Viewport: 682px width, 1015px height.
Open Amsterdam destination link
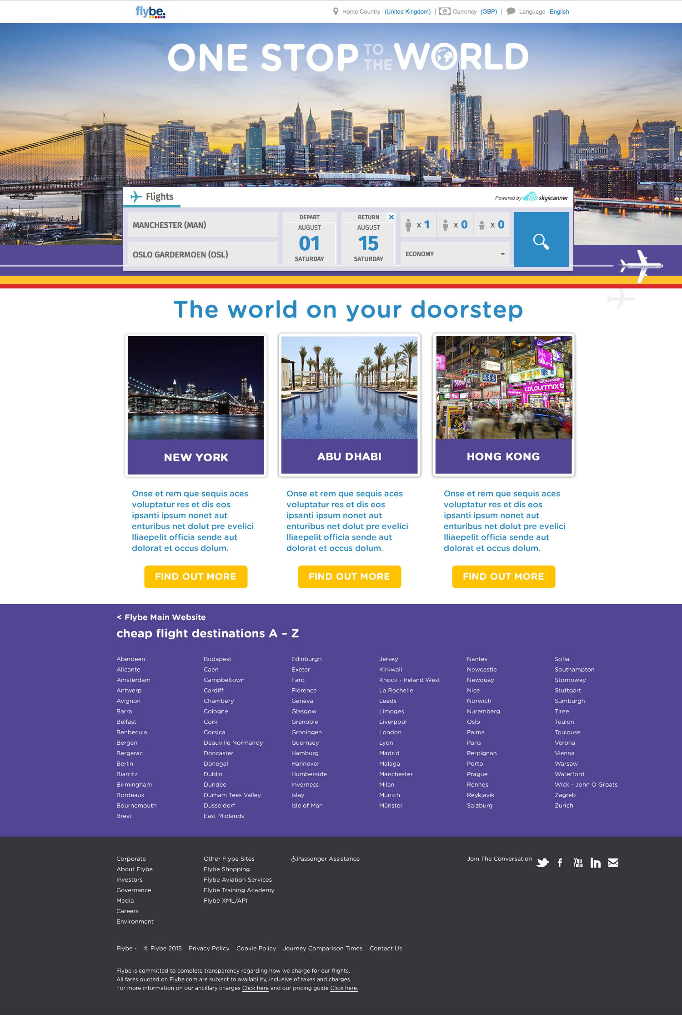click(133, 680)
